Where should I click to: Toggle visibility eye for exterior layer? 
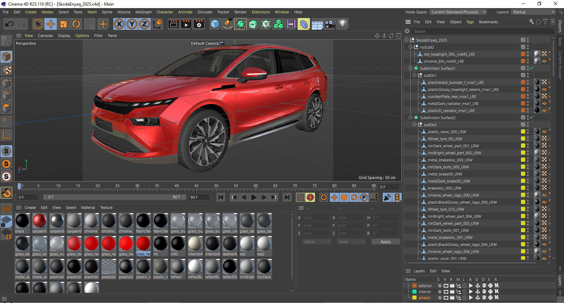446,286
